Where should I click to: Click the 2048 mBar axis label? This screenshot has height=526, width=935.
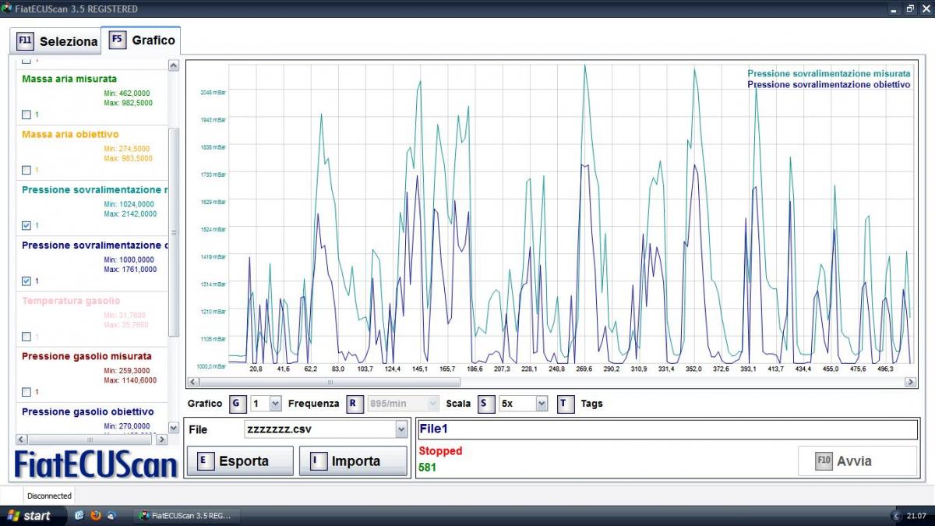tap(213, 92)
